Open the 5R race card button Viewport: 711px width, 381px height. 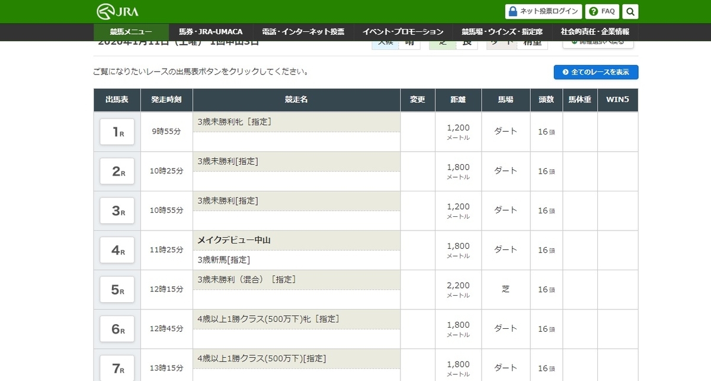[117, 290]
